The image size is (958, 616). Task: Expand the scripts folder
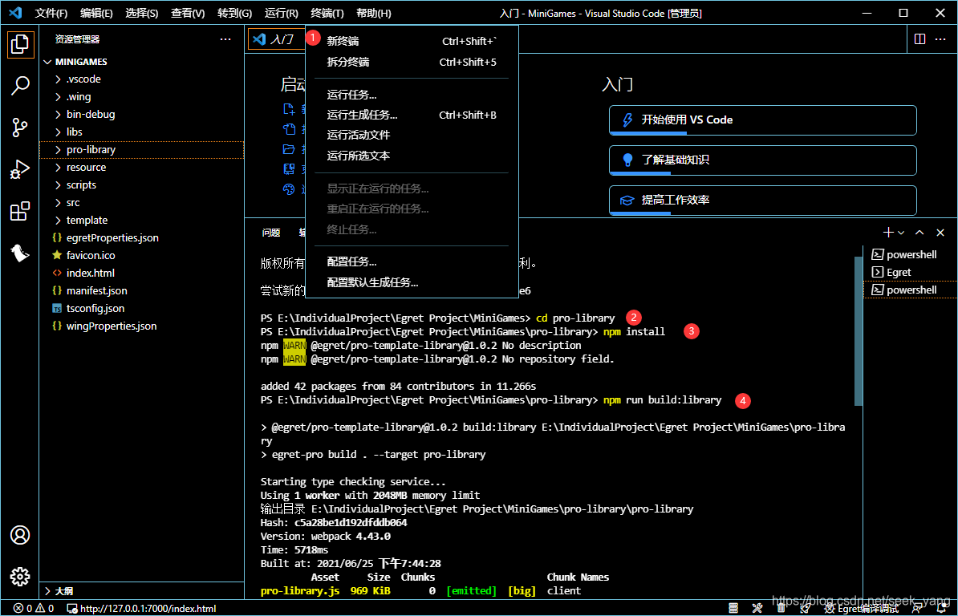pyautogui.click(x=58, y=185)
